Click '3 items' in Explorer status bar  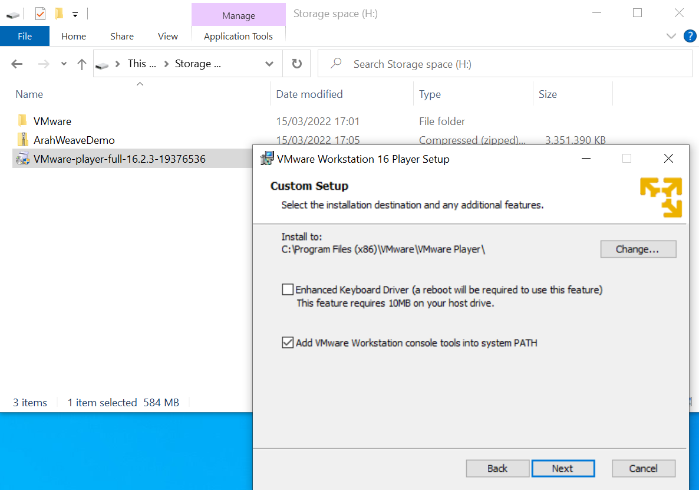tap(30, 403)
